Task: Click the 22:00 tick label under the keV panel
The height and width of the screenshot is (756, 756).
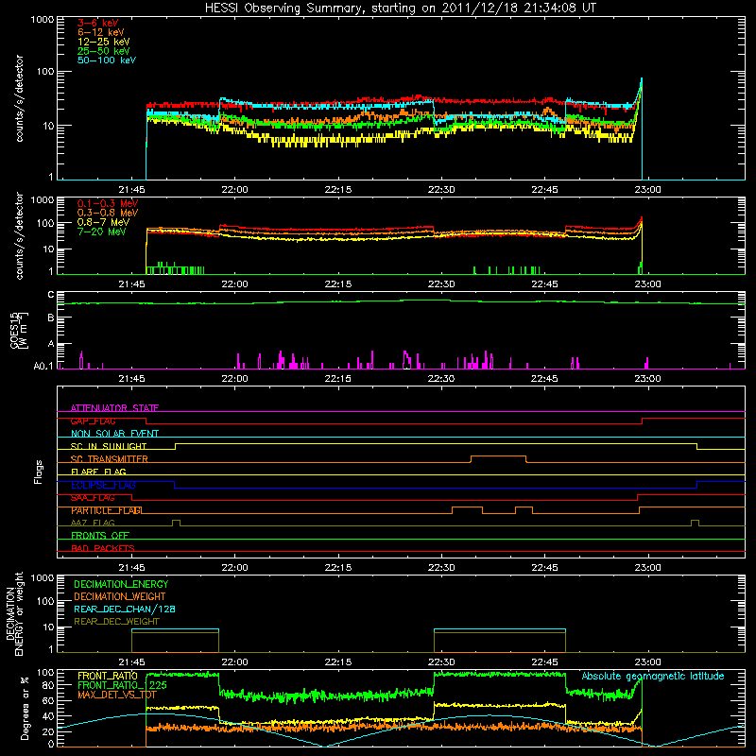Action: 234,190
